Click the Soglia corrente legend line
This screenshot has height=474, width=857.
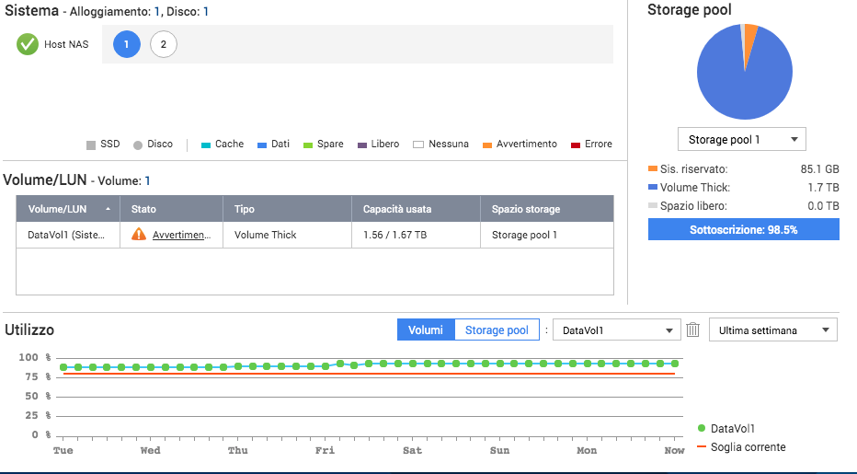(703, 447)
